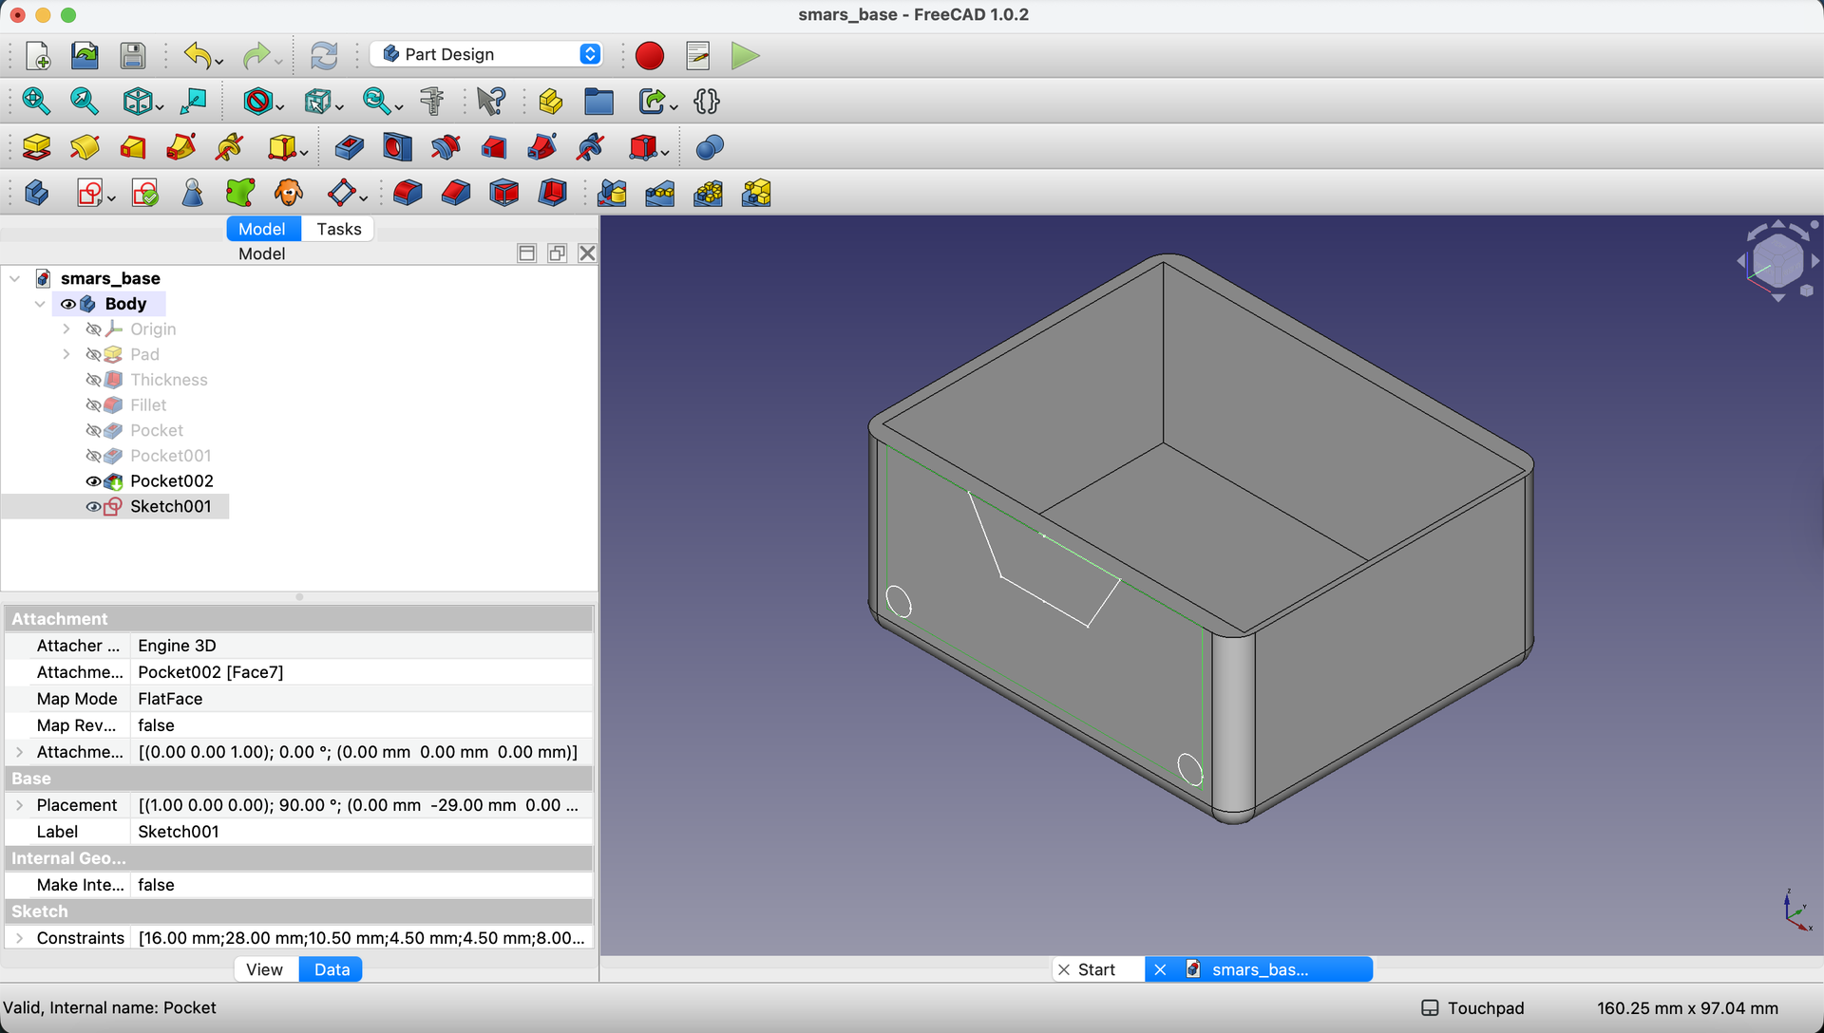The width and height of the screenshot is (1824, 1033).
Task: Start macro recording with red circle
Action: (x=650, y=55)
